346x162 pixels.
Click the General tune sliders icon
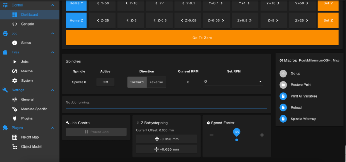click(15, 99)
